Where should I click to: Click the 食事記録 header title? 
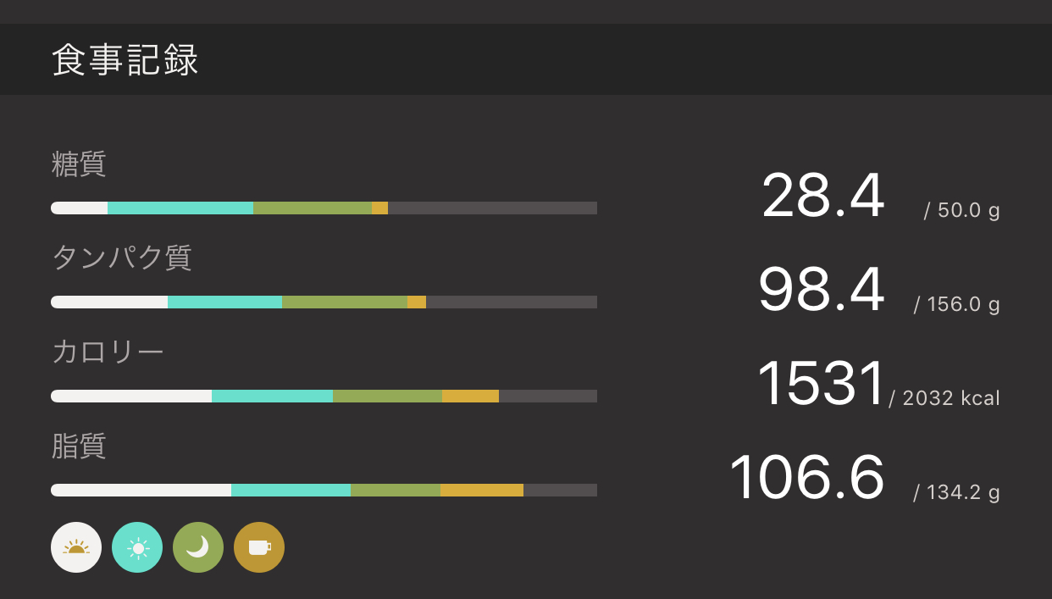[x=125, y=60]
